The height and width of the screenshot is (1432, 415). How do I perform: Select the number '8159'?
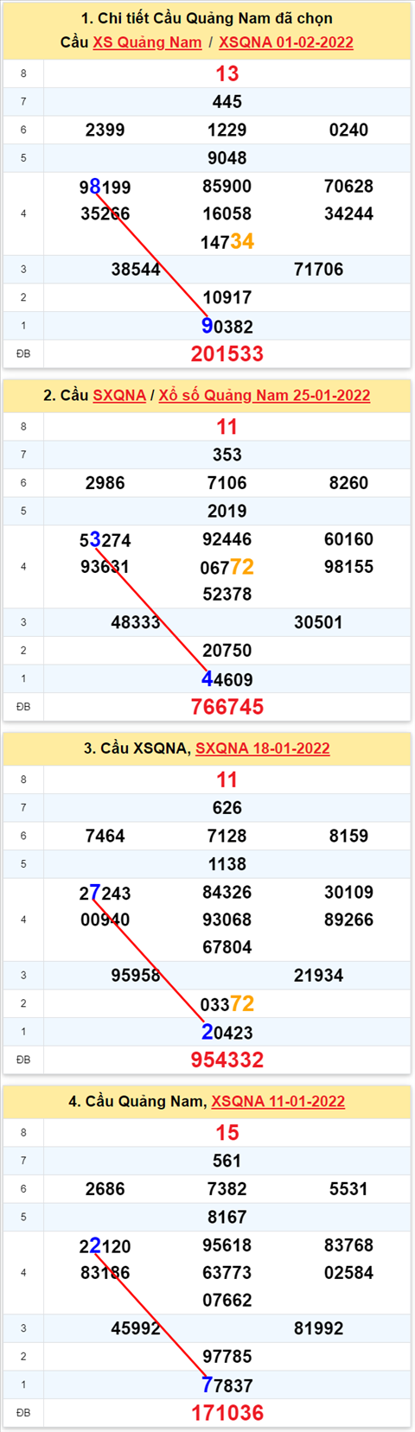tap(349, 836)
